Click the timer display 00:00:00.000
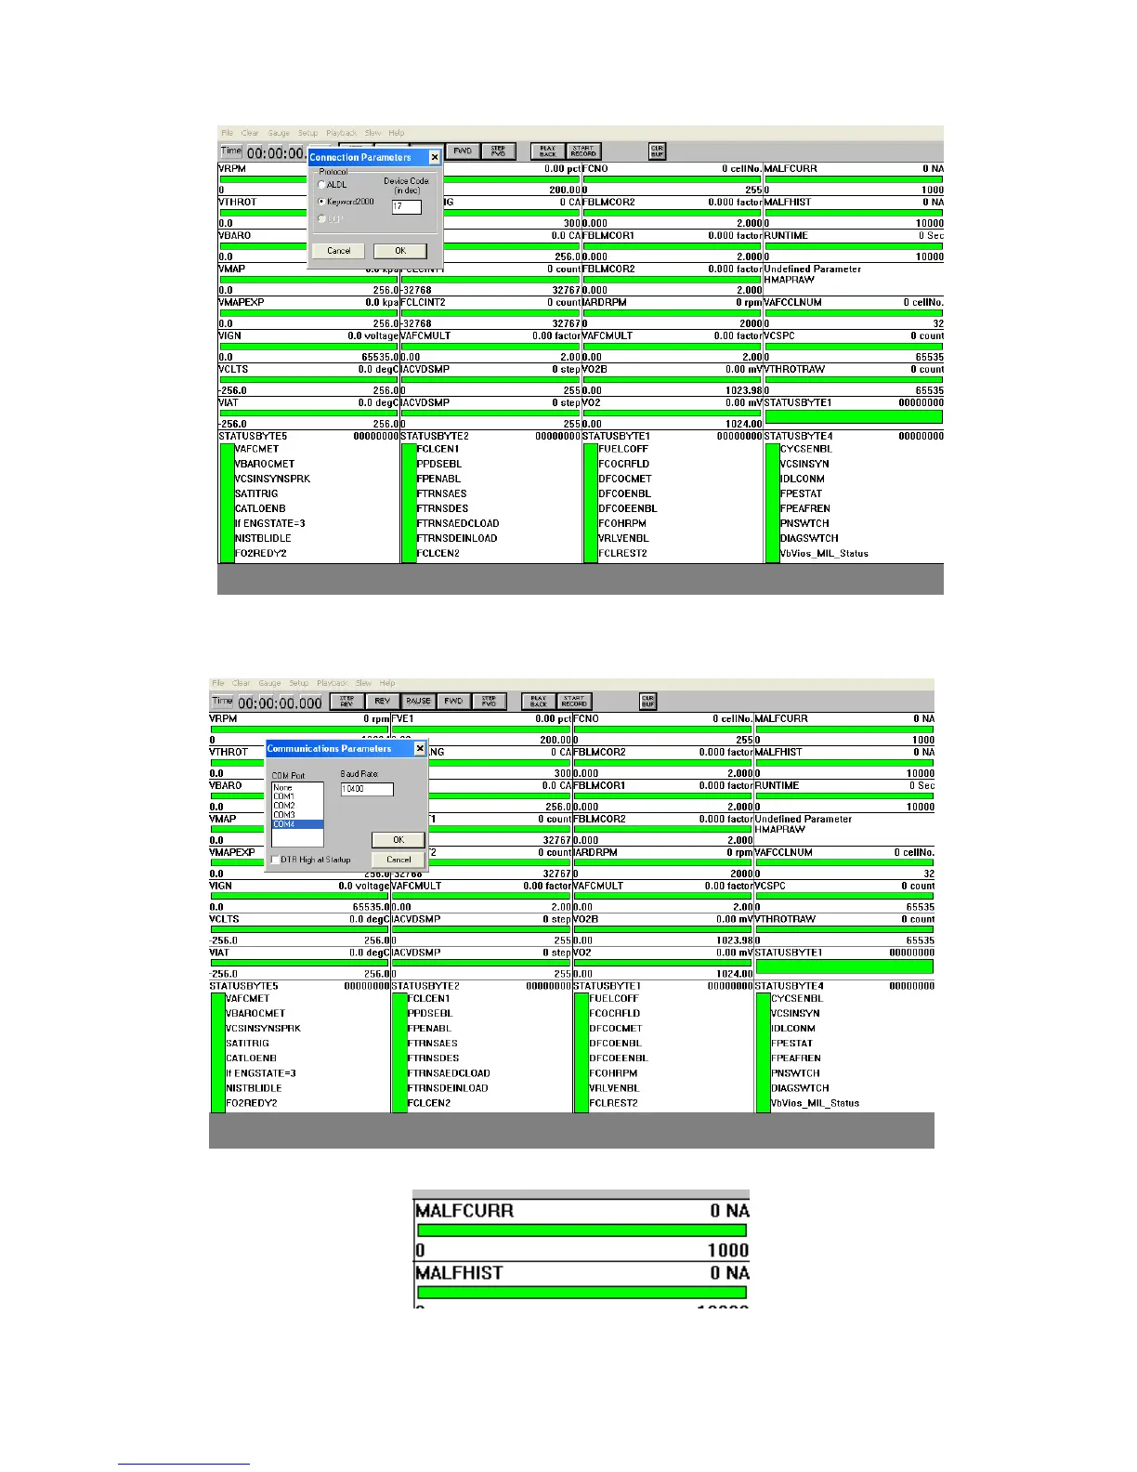This screenshot has width=1137, height=1472. (x=280, y=703)
